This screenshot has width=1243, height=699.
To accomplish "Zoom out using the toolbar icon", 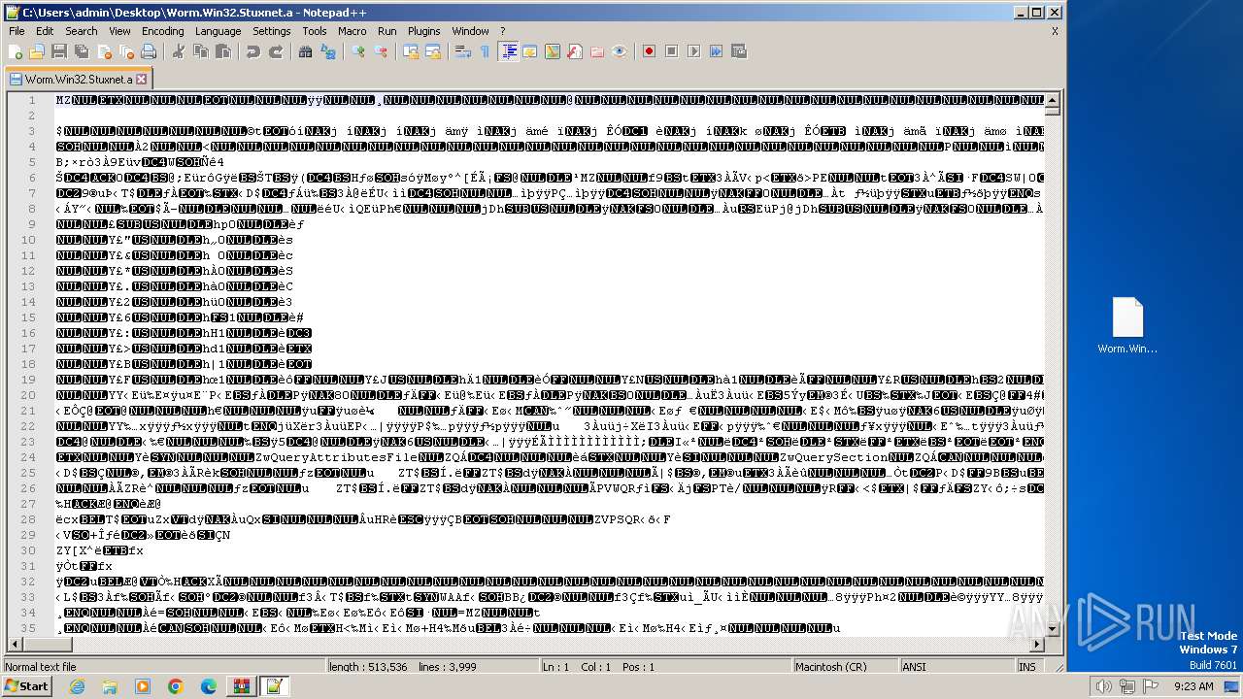I will 381,51.
